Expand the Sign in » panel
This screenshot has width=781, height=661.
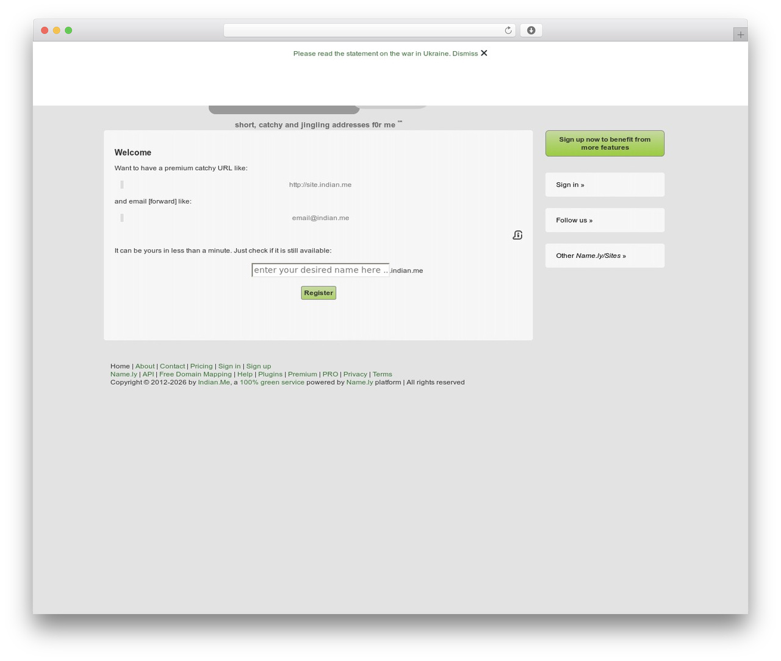point(605,185)
